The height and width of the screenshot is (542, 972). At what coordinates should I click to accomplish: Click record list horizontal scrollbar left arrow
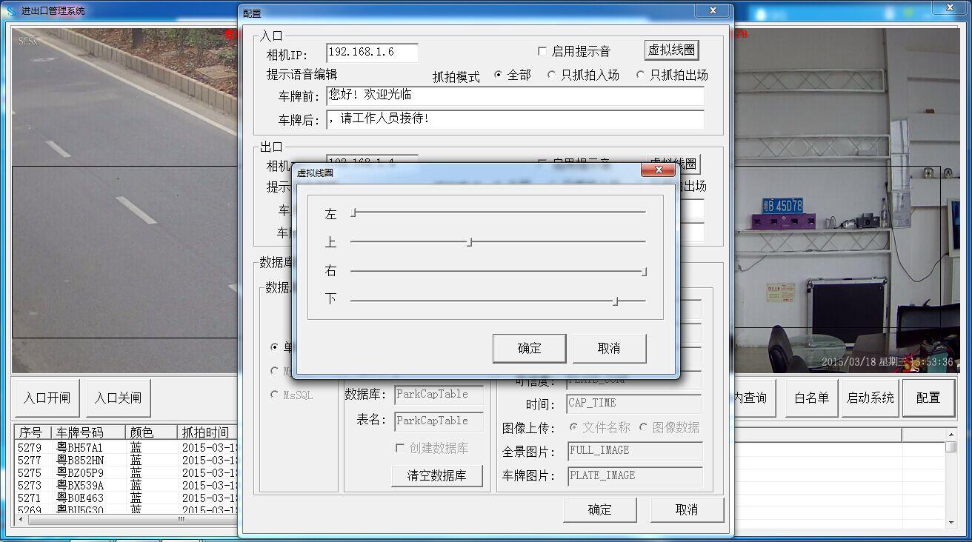[x=21, y=519]
